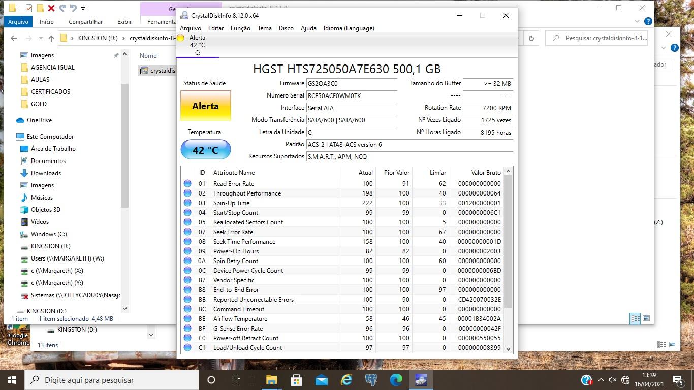
Task: Click the blue status dot for Read Error Rate
Action: pos(187,184)
